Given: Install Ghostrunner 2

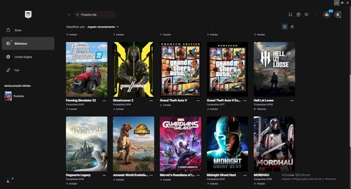Looking at the screenshot, I should tap(118, 109).
